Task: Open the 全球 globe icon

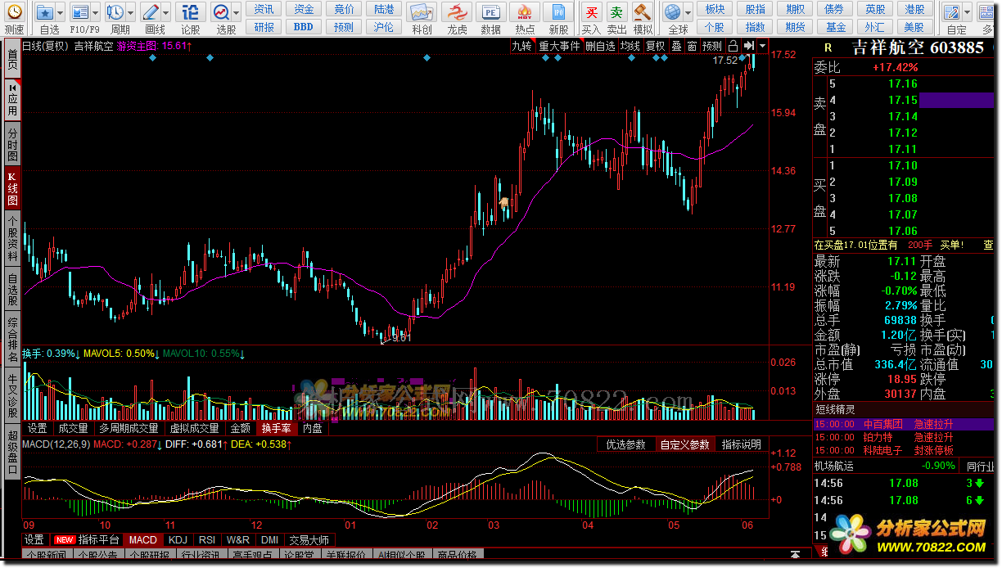Action: coord(673,12)
